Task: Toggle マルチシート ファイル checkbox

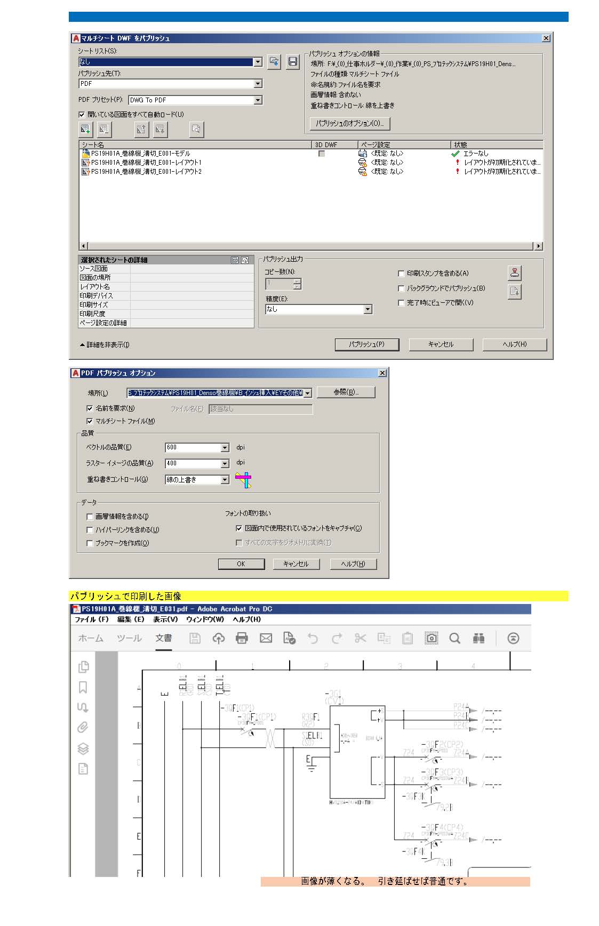Action: (x=90, y=421)
